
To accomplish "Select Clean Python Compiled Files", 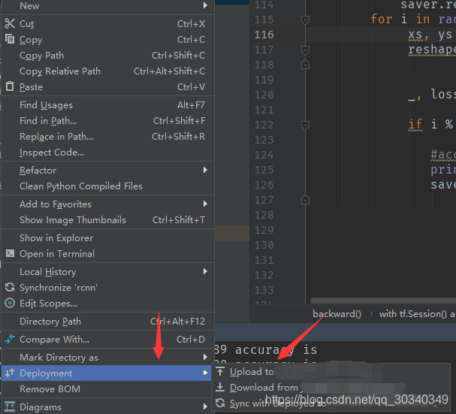I will pos(108,186).
